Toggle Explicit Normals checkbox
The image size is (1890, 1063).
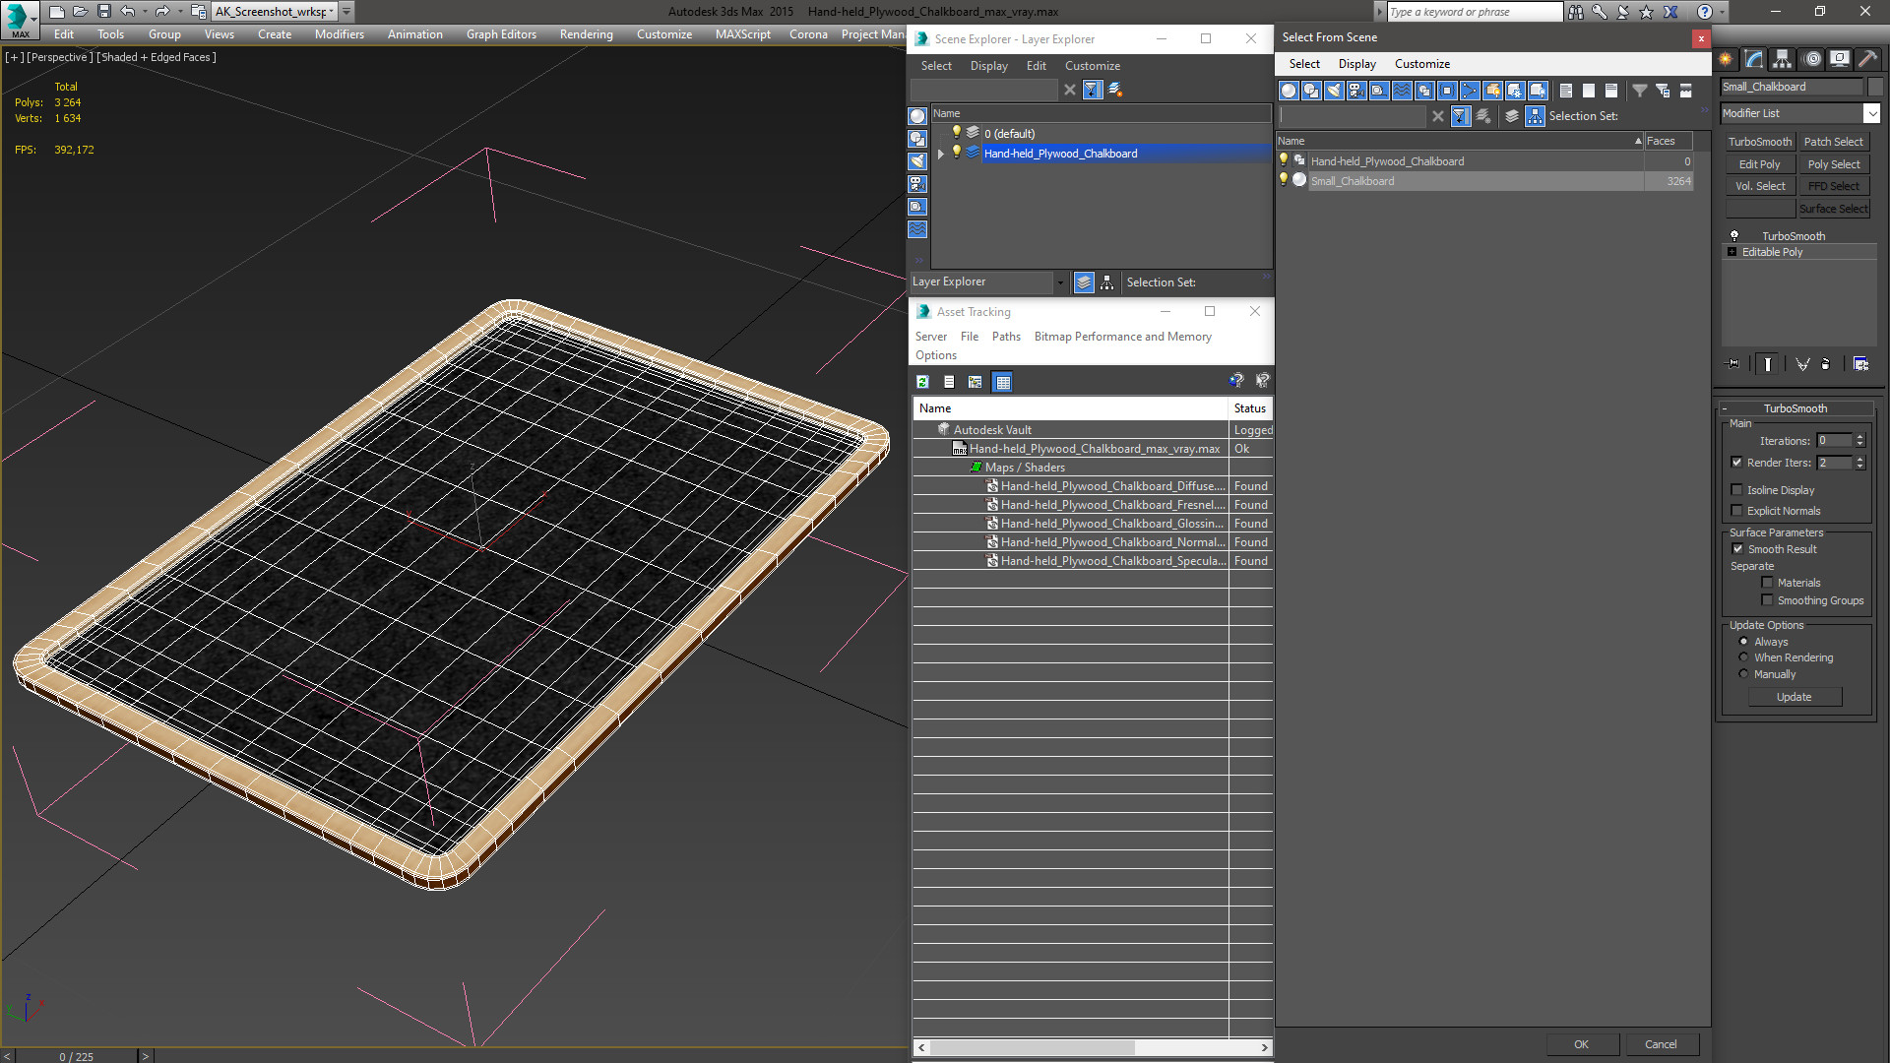(x=1737, y=511)
